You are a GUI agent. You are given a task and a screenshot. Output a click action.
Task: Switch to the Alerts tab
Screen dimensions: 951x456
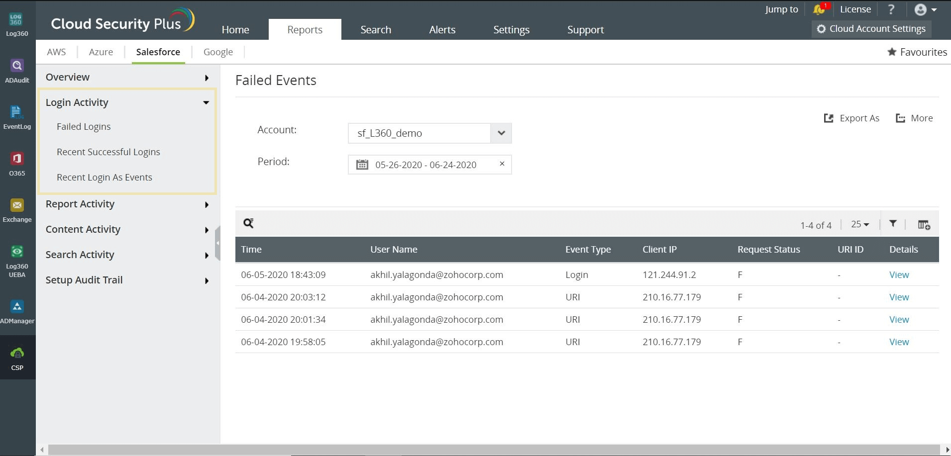[442, 29]
